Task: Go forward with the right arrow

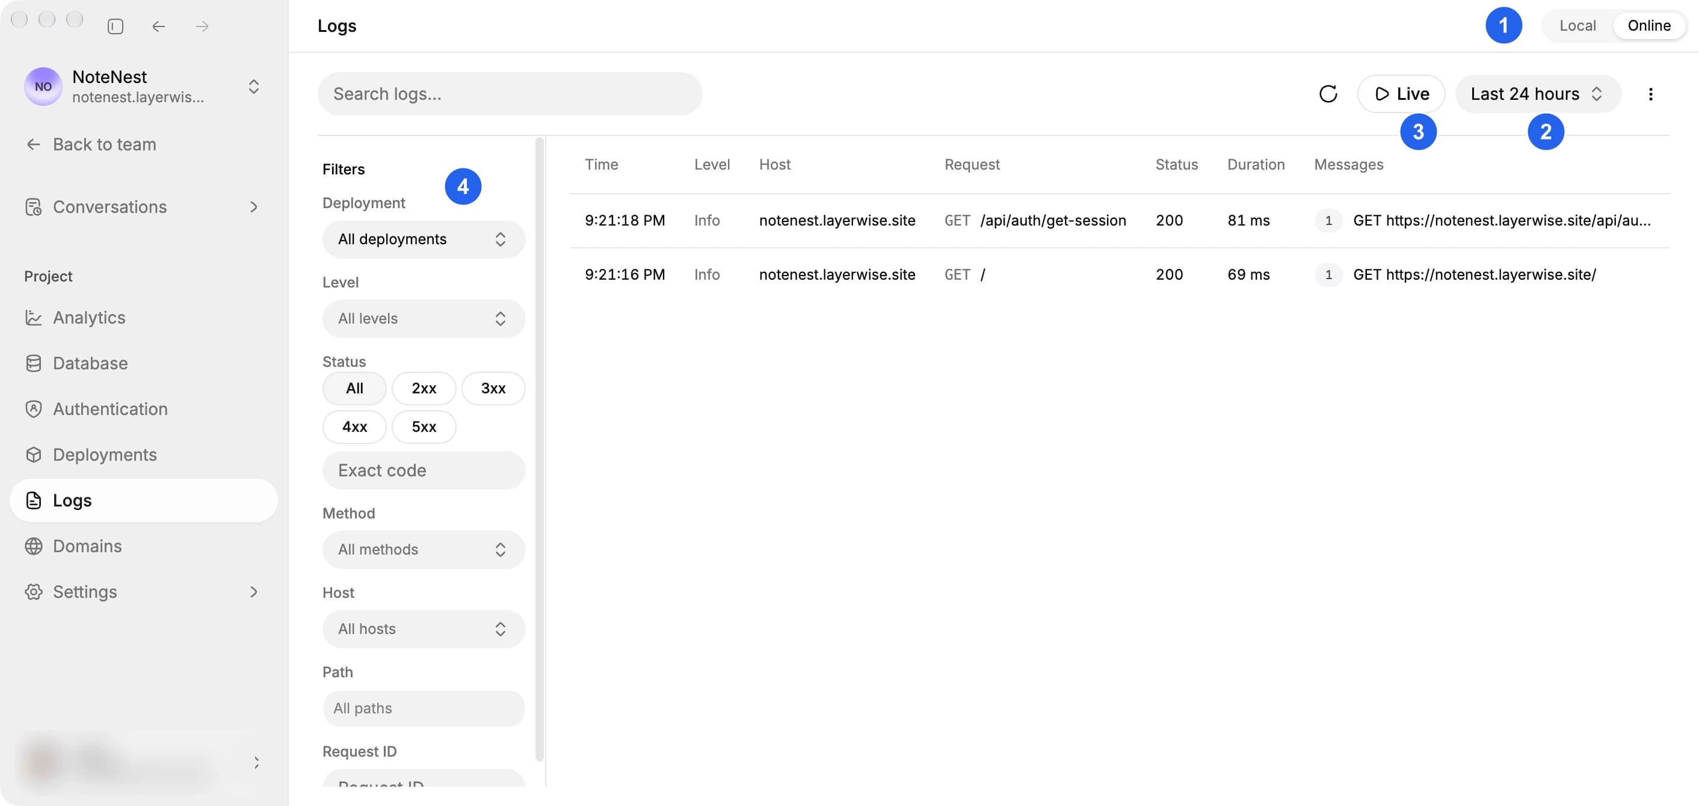Action: coord(202,26)
